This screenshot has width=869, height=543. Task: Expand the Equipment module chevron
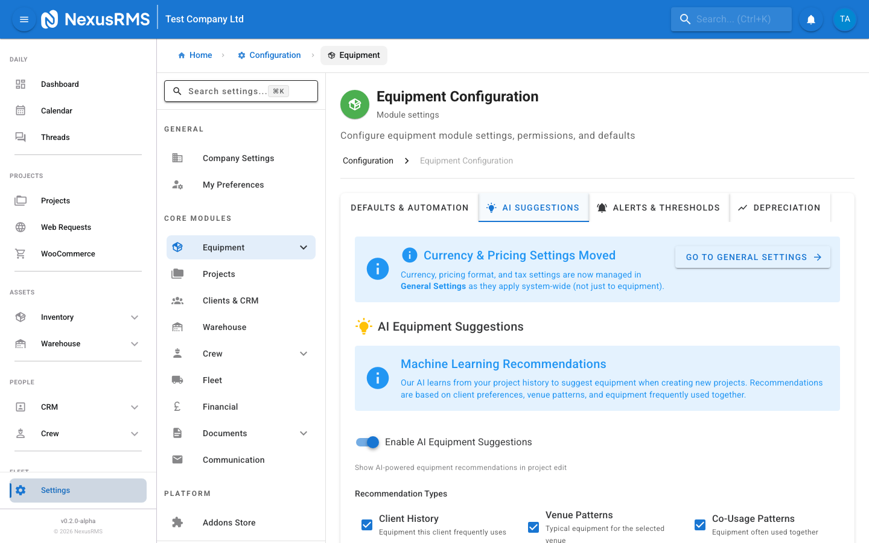tap(303, 247)
